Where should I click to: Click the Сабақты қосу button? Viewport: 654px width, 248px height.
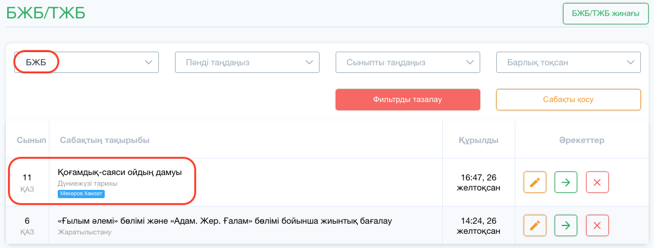[568, 100]
